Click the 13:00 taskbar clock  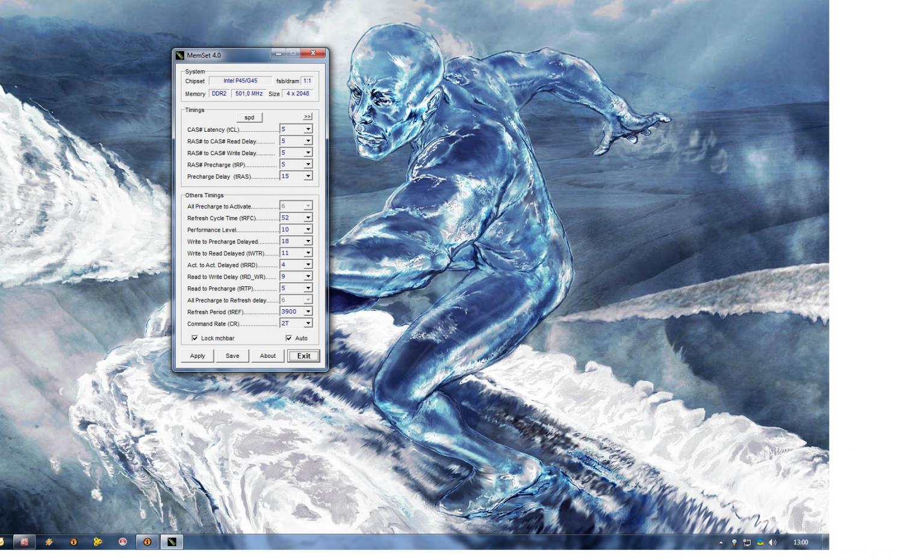801,543
